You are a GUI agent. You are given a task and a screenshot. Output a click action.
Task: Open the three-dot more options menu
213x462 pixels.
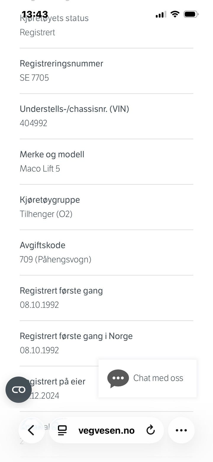click(x=181, y=430)
